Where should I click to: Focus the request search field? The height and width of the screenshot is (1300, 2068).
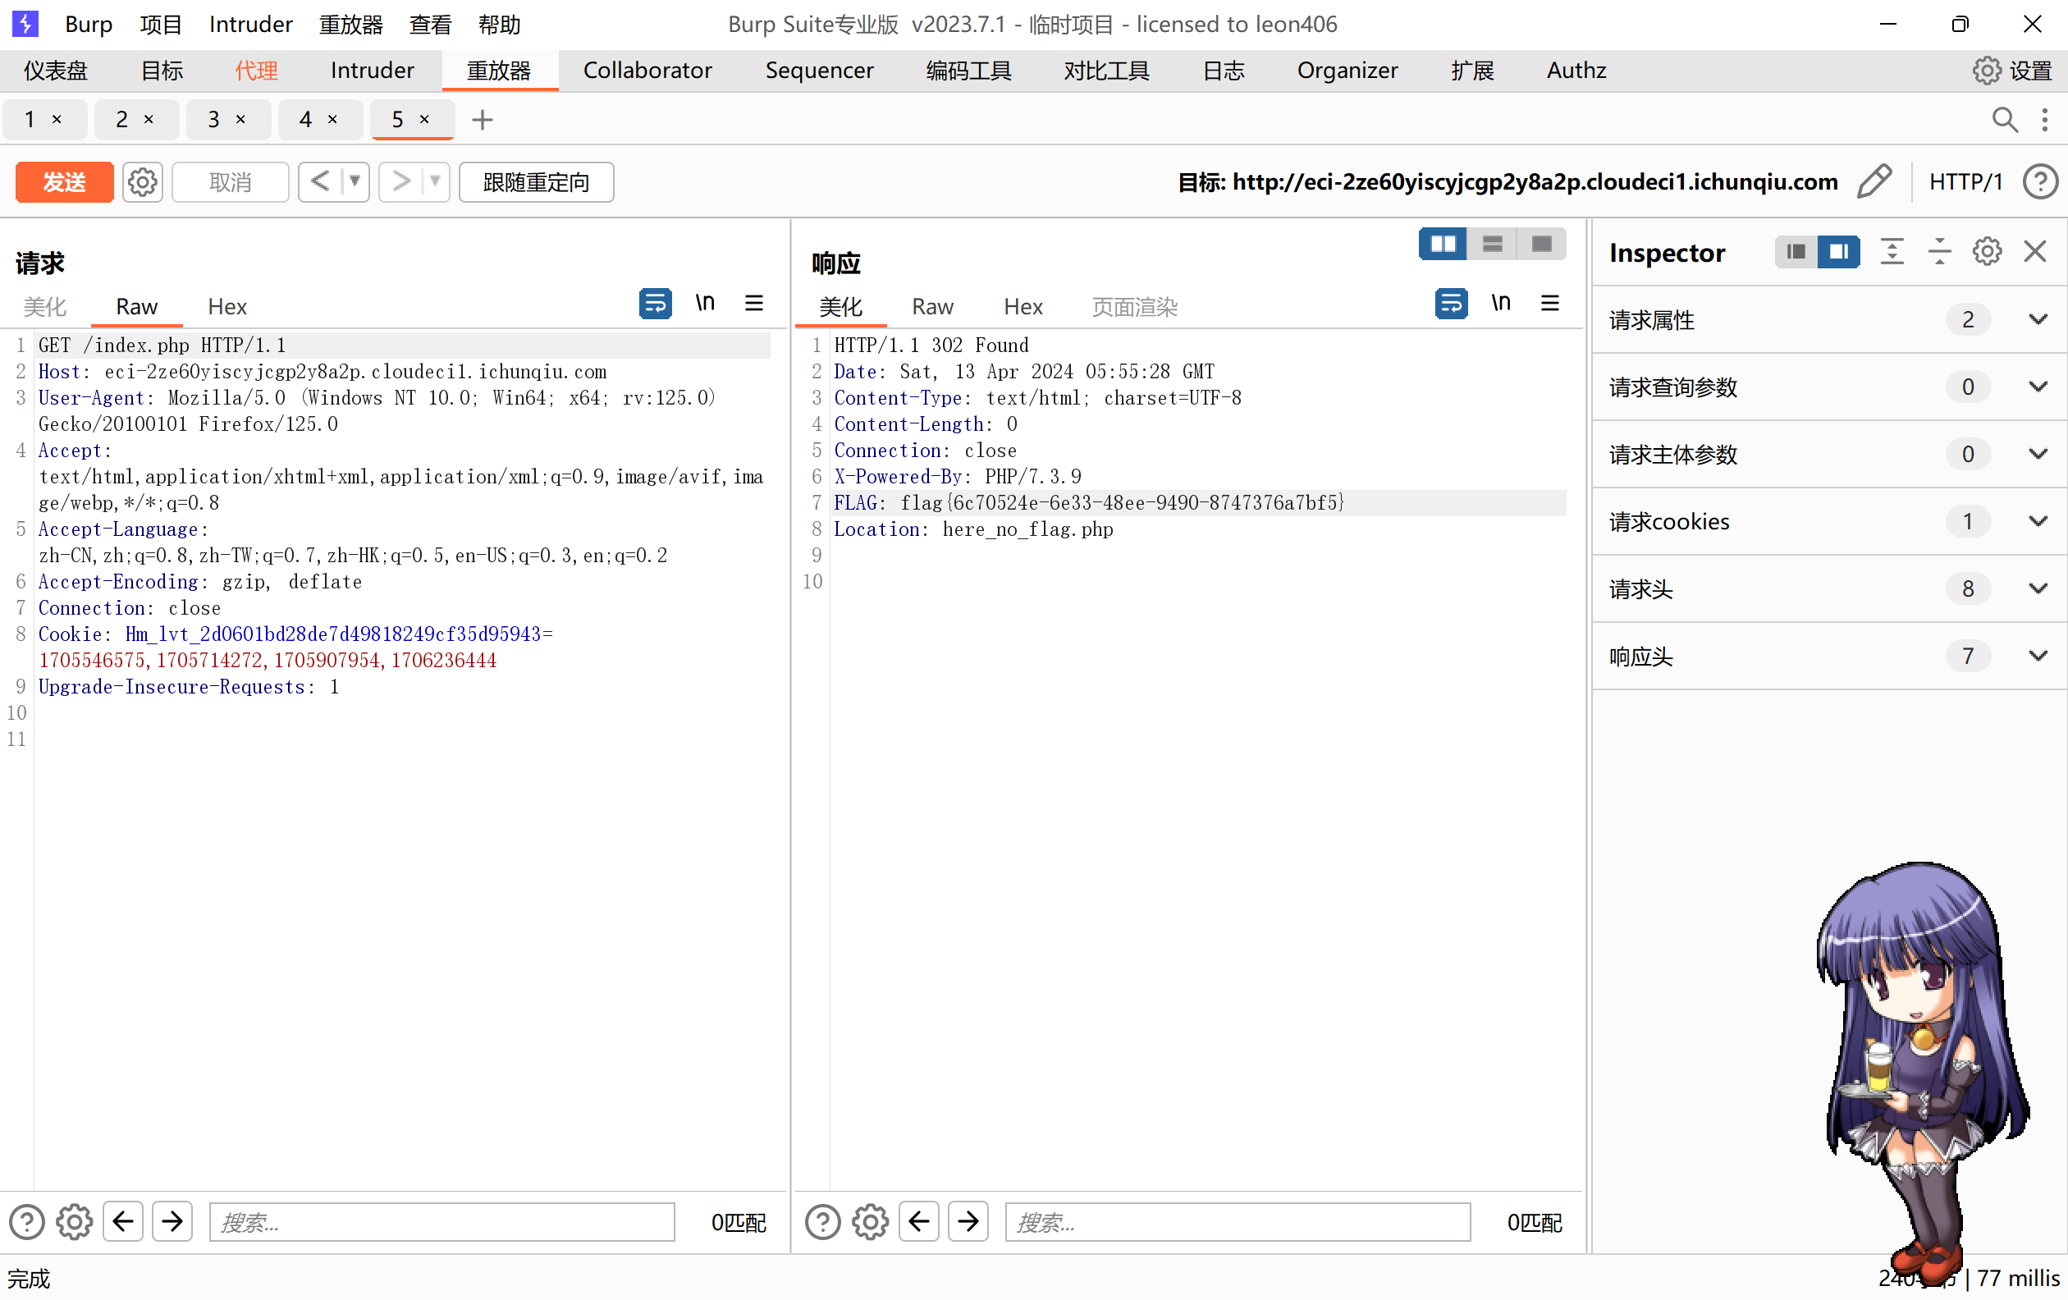[442, 1222]
